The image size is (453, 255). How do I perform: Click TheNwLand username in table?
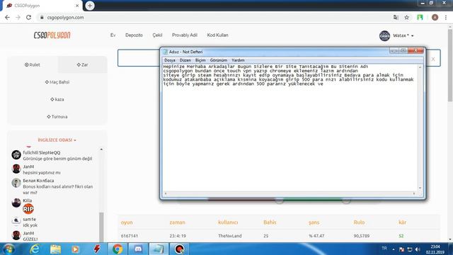point(229,236)
